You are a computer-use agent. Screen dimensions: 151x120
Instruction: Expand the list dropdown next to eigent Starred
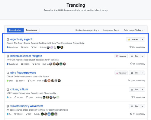143,39
